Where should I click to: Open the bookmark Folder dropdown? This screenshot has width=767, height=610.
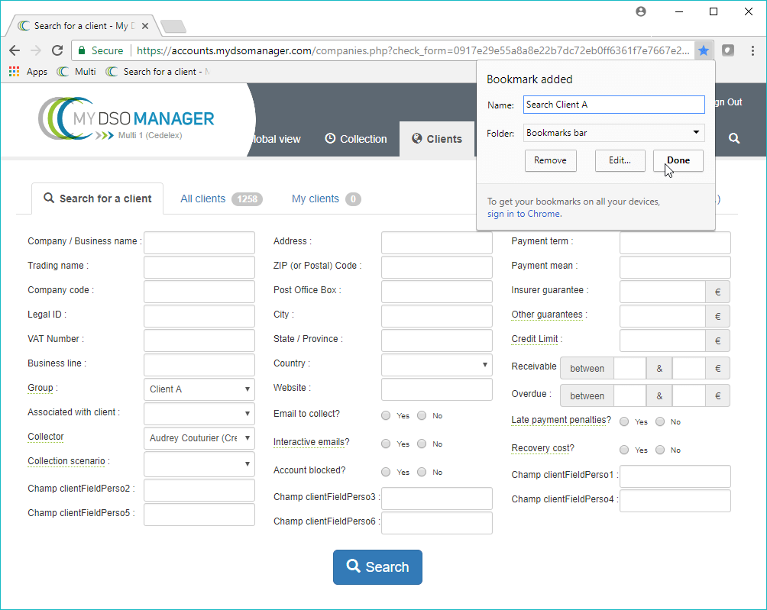613,133
